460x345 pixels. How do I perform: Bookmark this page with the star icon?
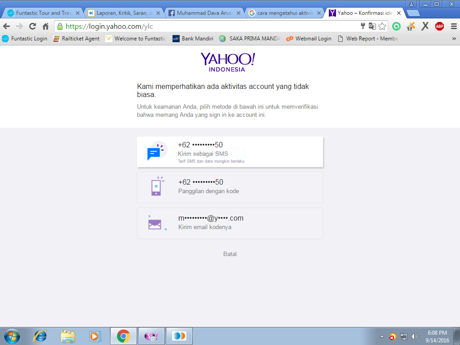pyautogui.click(x=382, y=27)
